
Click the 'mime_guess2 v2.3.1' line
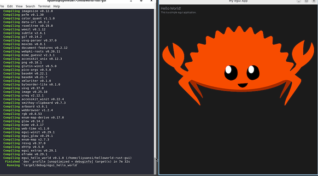(29, 55)
